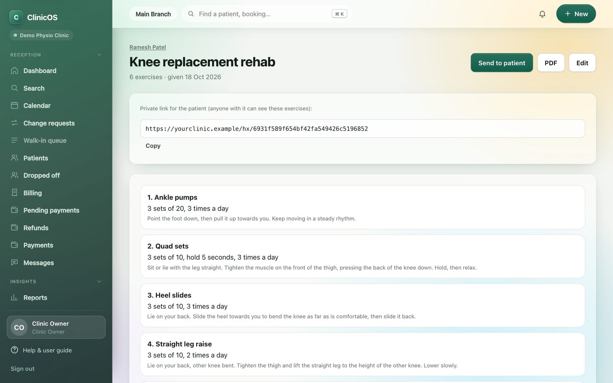Click the Payments wallet icon
Screen dimensions: 613x383
click(x=15, y=245)
